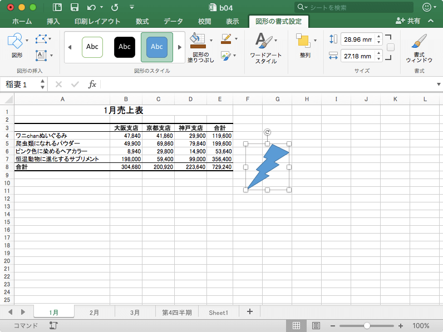Viewport: 443px width, 332px height.
Task: Open the 図形 shapes dropdown arrow
Action: (27, 41)
